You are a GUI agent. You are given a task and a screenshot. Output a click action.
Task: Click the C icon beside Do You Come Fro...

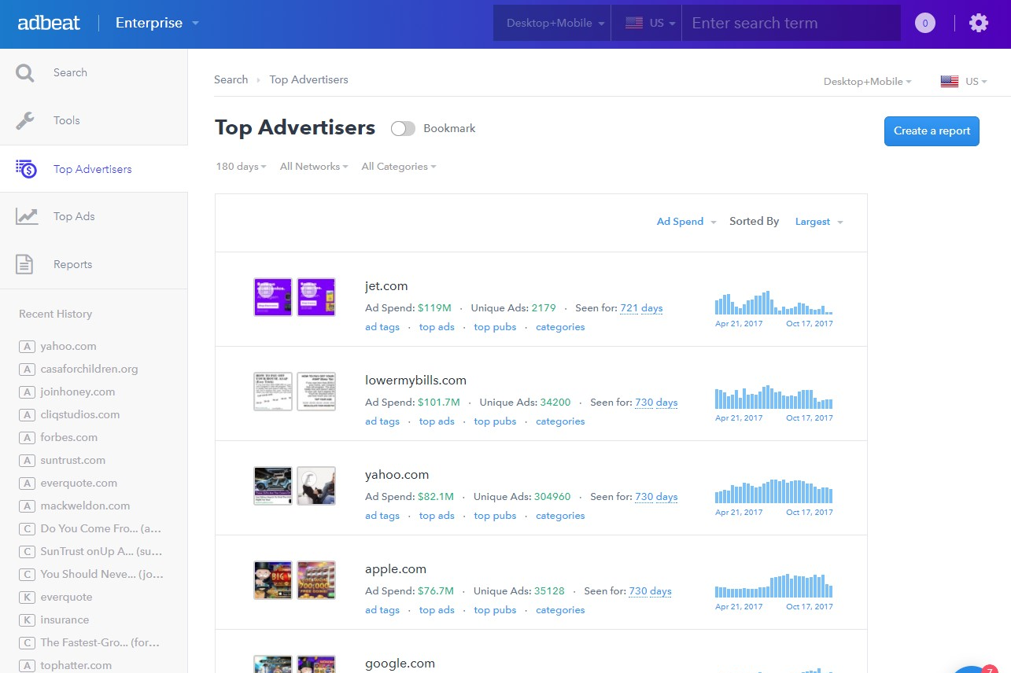pos(27,529)
